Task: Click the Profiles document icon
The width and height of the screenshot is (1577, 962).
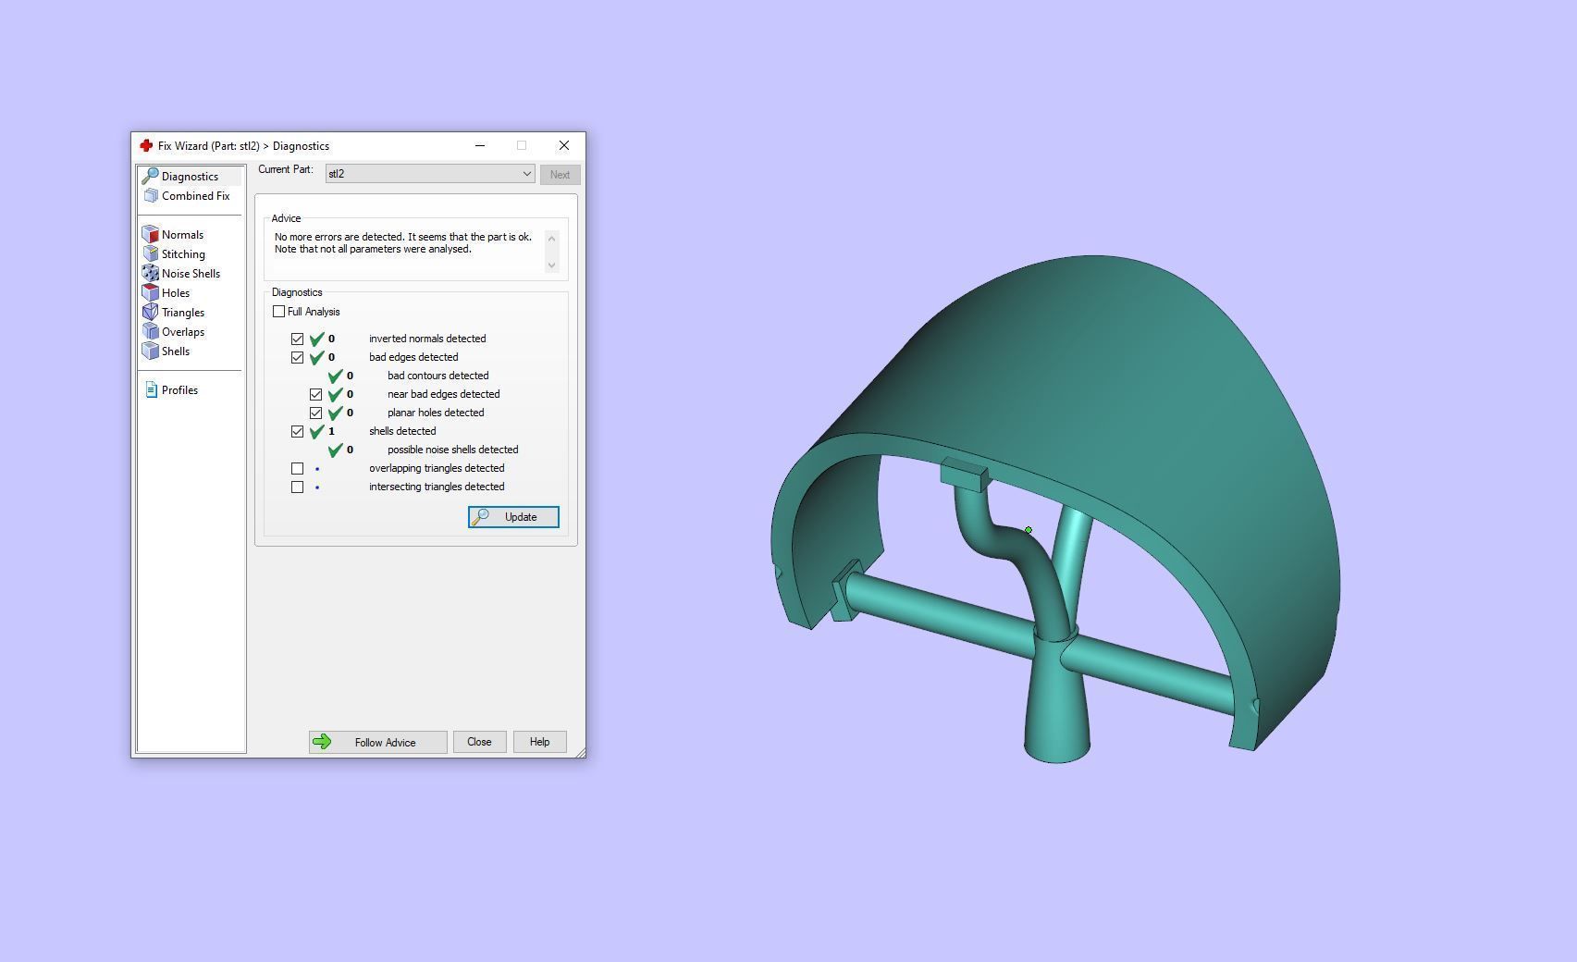Action: 152,390
